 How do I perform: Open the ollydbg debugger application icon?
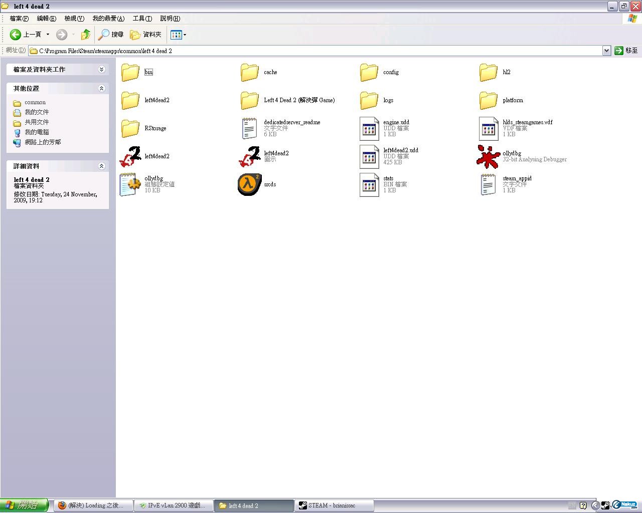point(488,156)
